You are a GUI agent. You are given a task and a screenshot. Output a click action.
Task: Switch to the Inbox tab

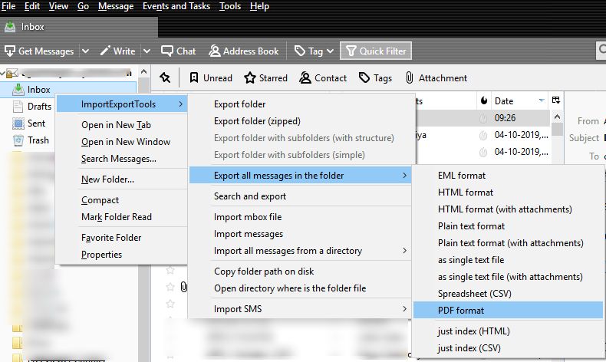79,27
